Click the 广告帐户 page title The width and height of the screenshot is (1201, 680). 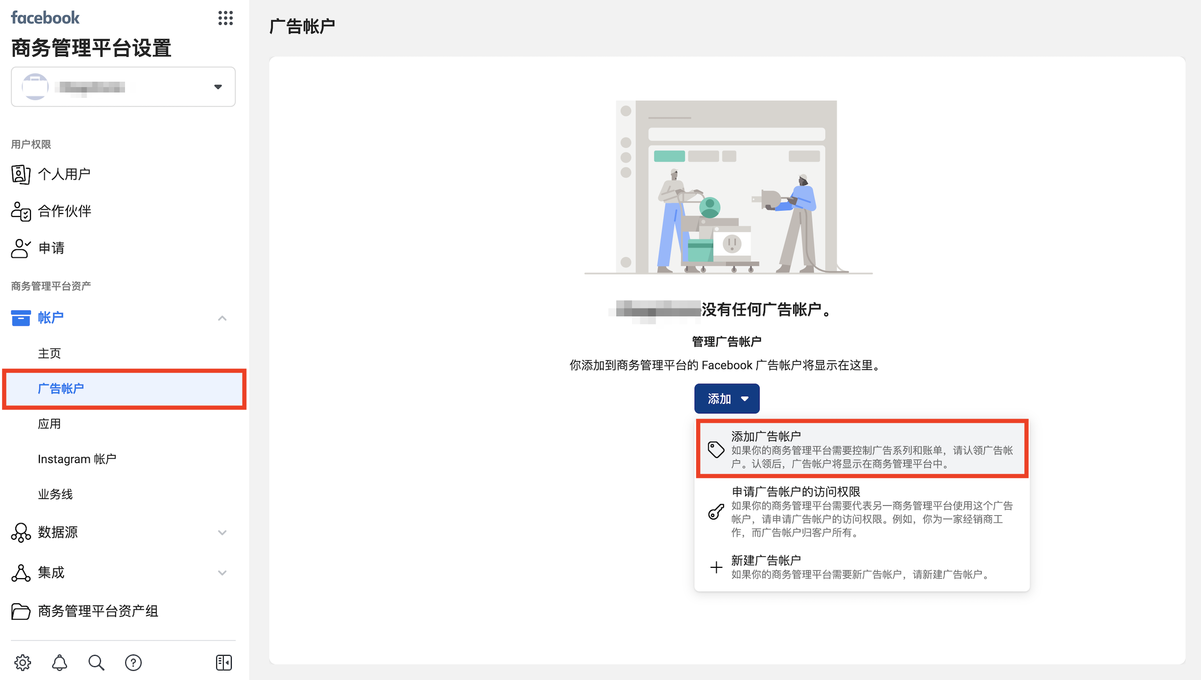point(302,26)
